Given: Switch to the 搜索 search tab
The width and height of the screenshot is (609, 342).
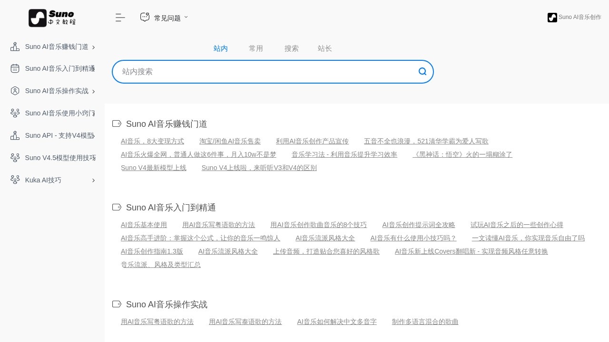Looking at the screenshot, I should (x=292, y=48).
